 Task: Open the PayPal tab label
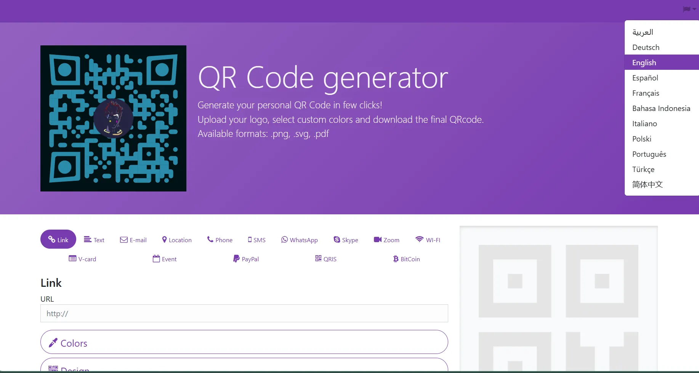pos(250,259)
